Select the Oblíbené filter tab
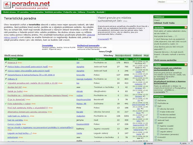193x145 pixels. click(137, 56)
